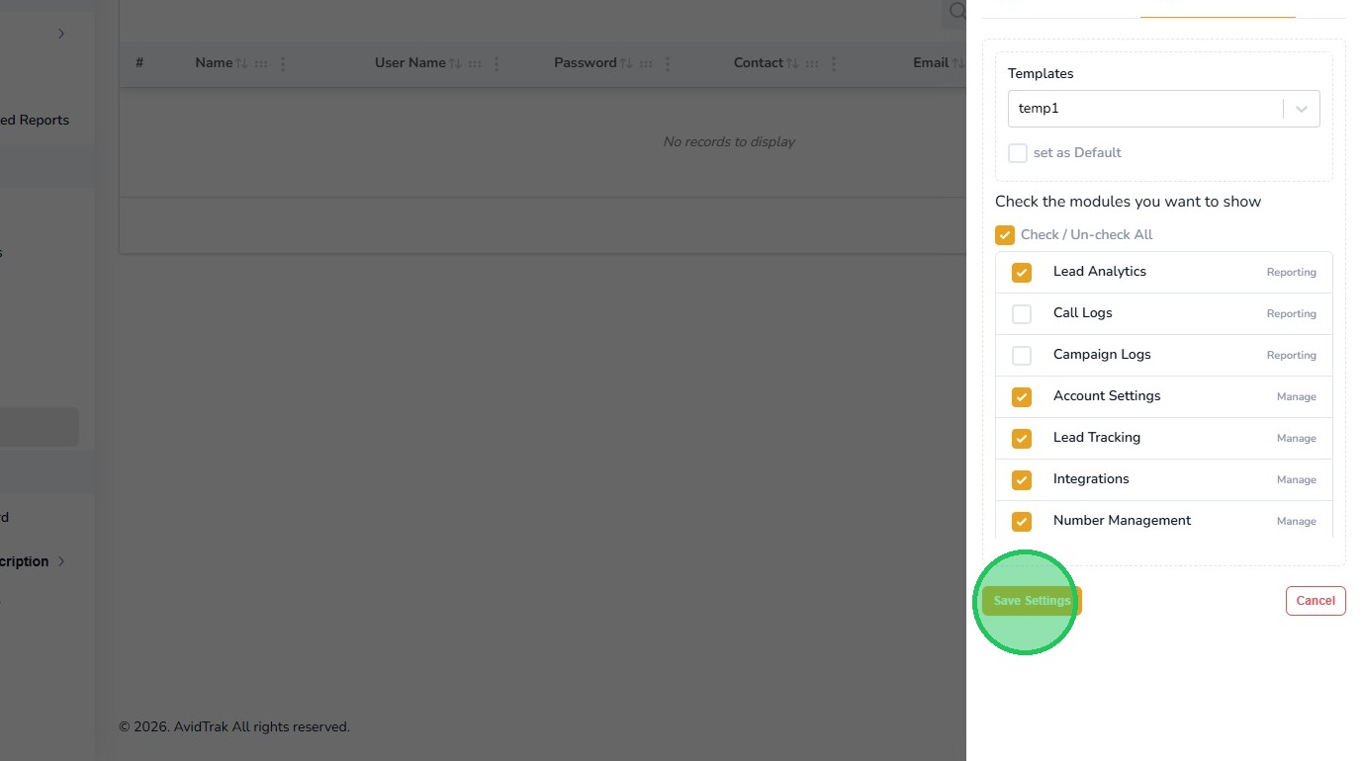Image resolution: width=1362 pixels, height=761 pixels.
Task: Open the Name column options menu
Action: pos(283,63)
